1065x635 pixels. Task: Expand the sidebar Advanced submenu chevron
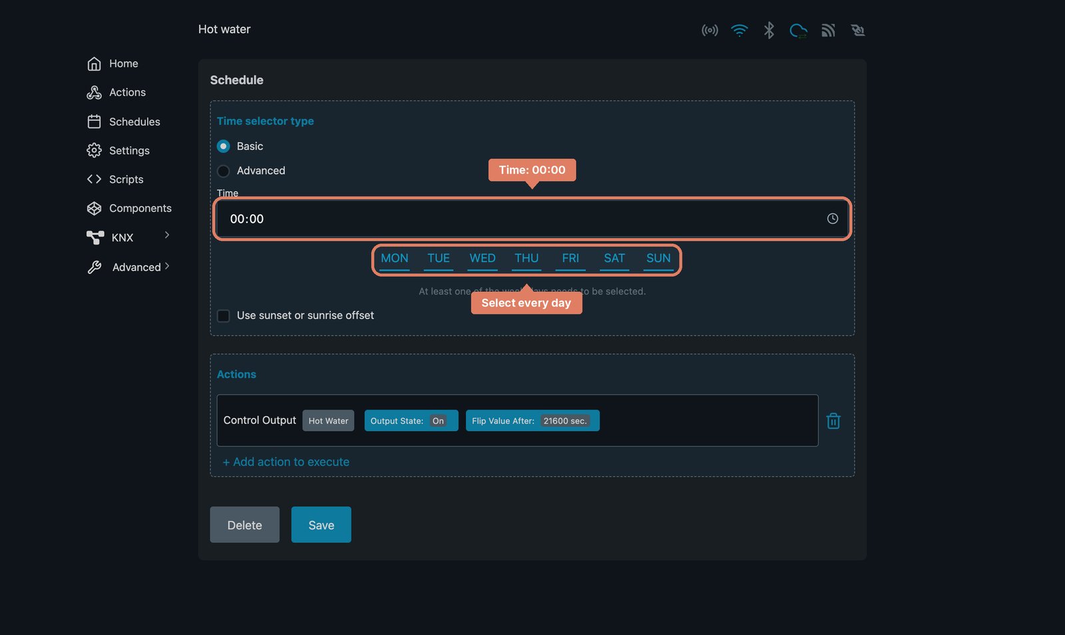click(x=167, y=267)
